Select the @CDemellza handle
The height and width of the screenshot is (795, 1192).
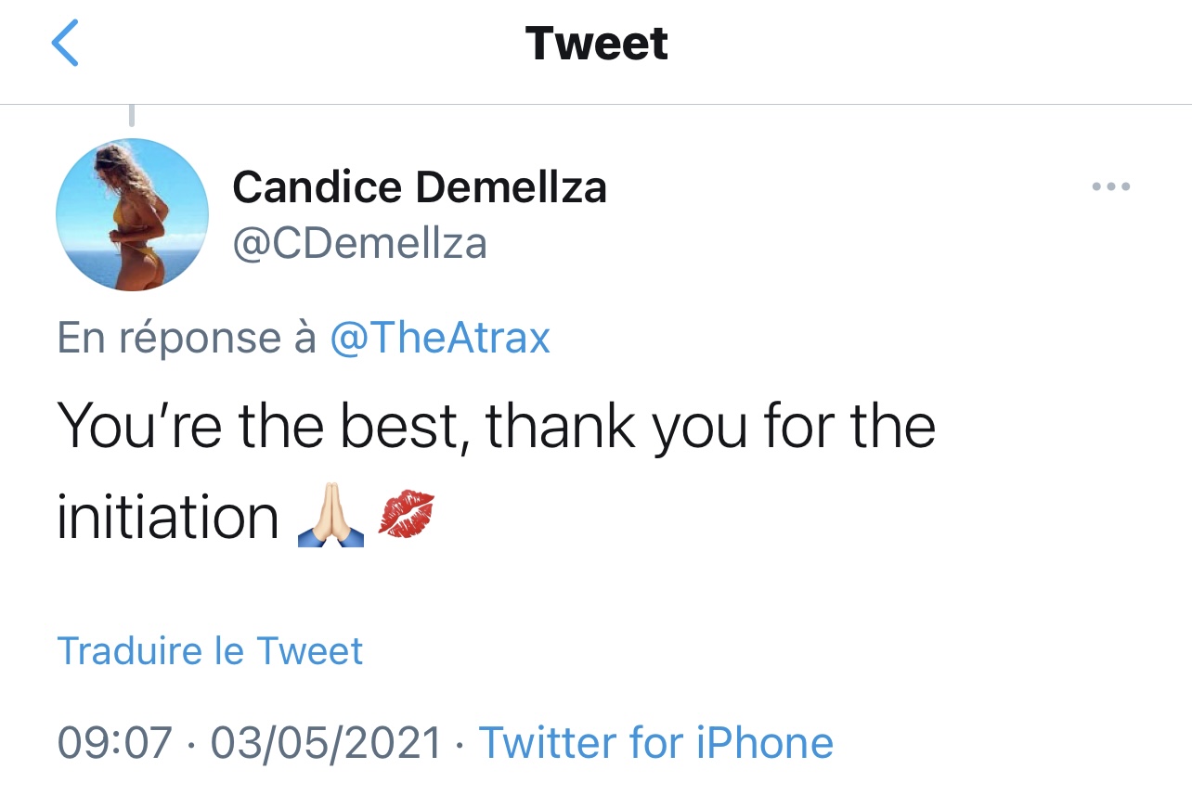tap(359, 244)
